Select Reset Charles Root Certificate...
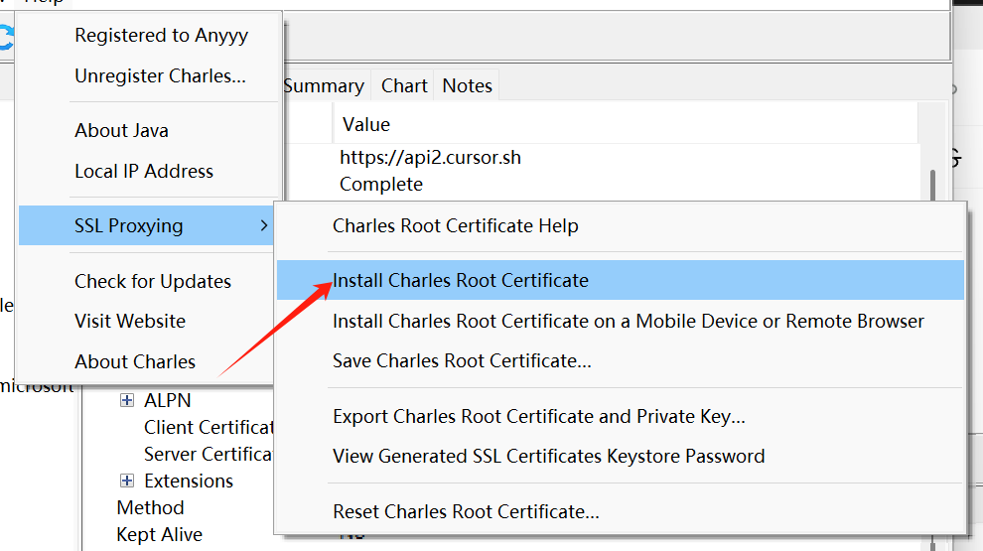Image resolution: width=983 pixels, height=551 pixels. pyautogui.click(x=620, y=511)
